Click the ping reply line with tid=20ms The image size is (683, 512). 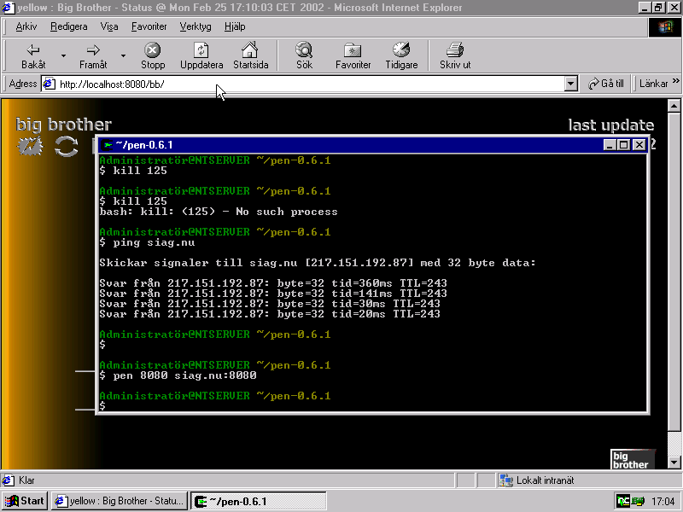[270, 314]
